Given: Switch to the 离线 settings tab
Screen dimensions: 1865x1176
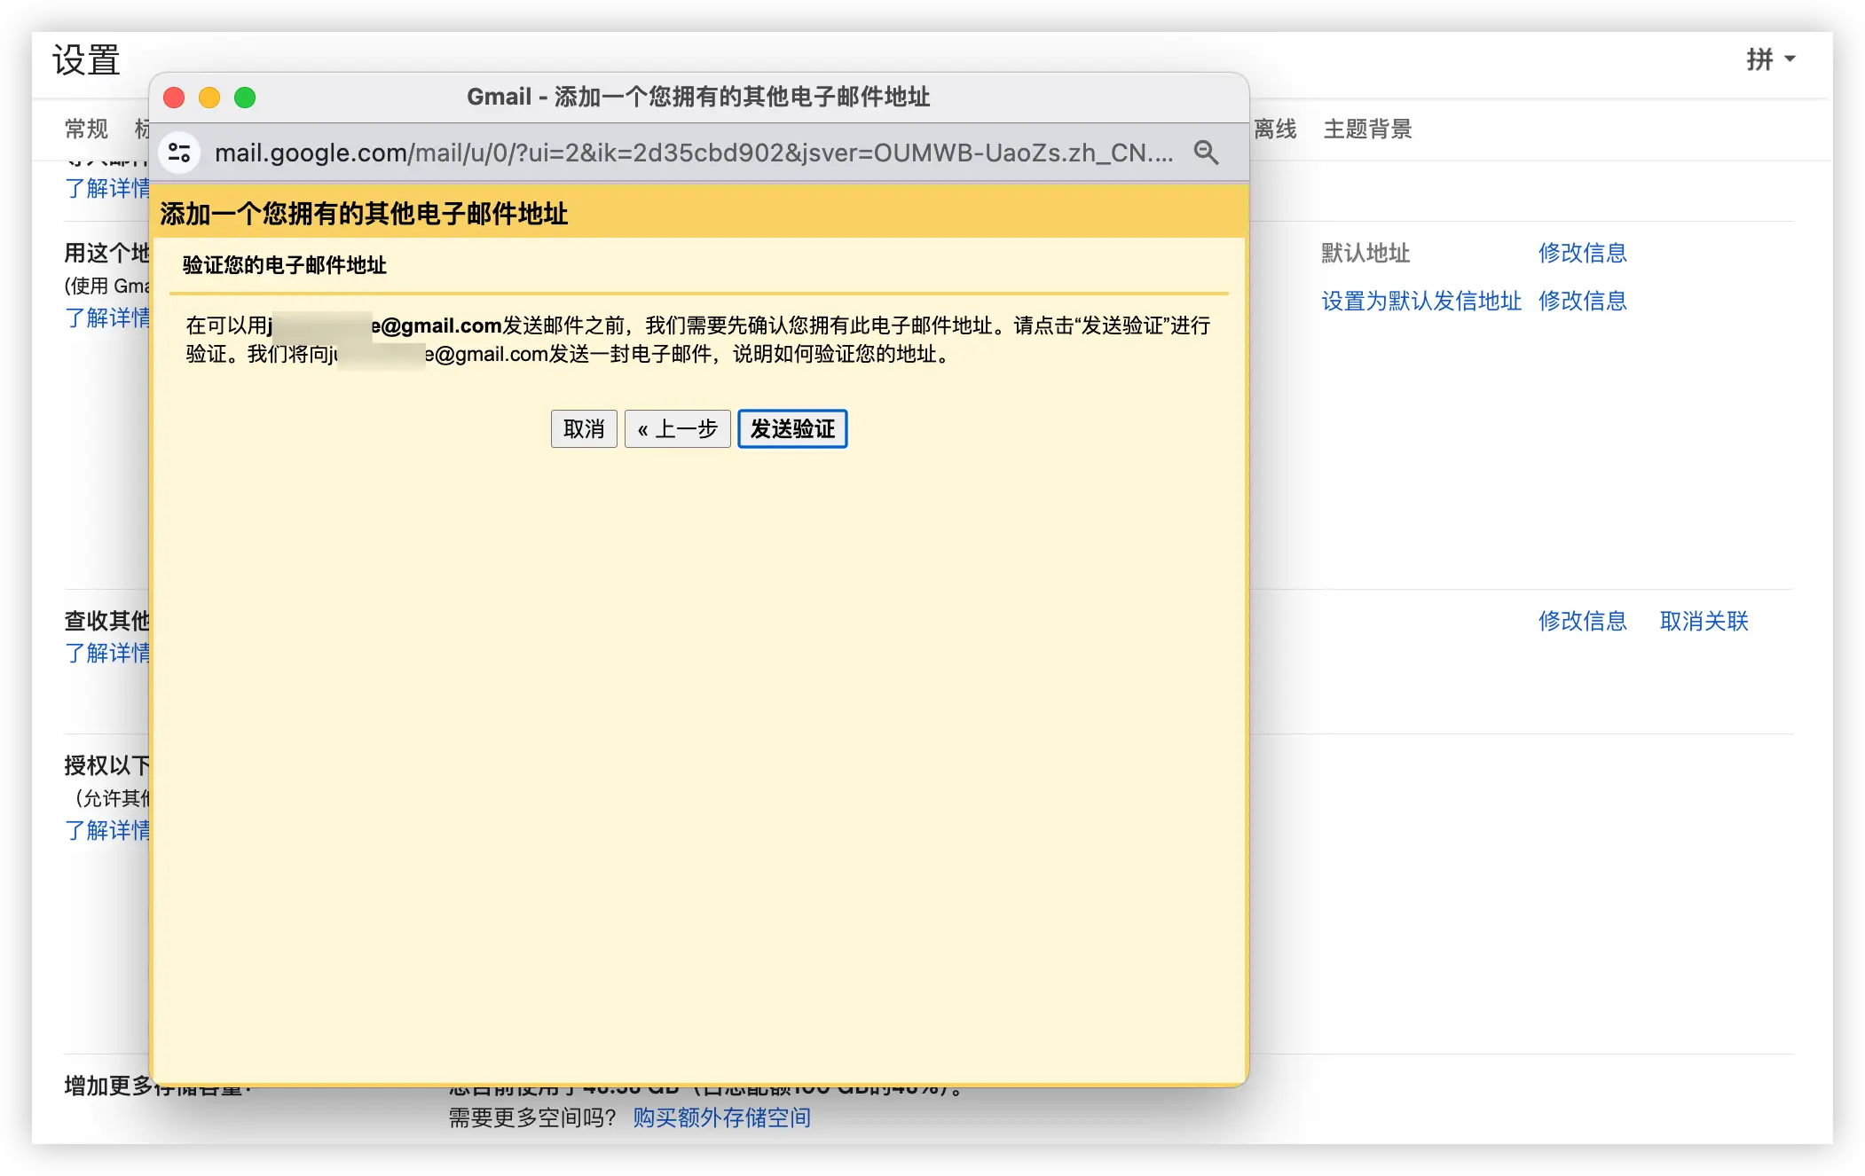Looking at the screenshot, I should click(1275, 129).
